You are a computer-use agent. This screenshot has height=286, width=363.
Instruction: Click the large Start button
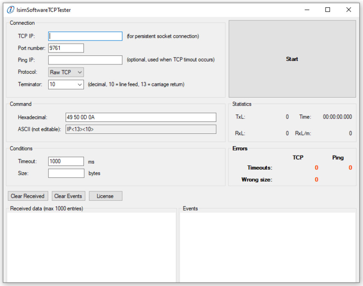(x=292, y=59)
